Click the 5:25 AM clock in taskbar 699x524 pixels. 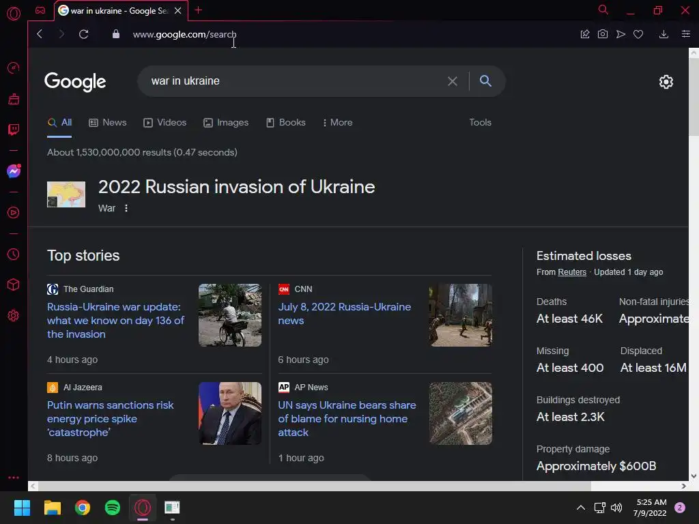pos(651,502)
